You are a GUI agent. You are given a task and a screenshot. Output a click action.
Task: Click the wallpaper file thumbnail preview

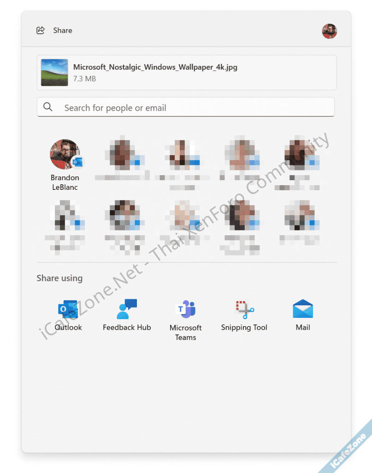click(54, 73)
